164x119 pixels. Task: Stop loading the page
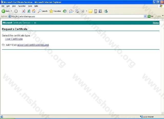tap(24, 11)
